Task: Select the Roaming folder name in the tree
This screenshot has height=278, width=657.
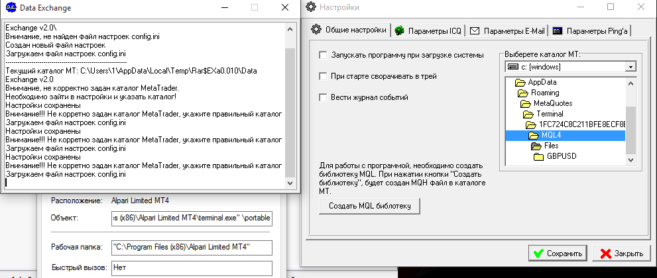Action: (545, 93)
